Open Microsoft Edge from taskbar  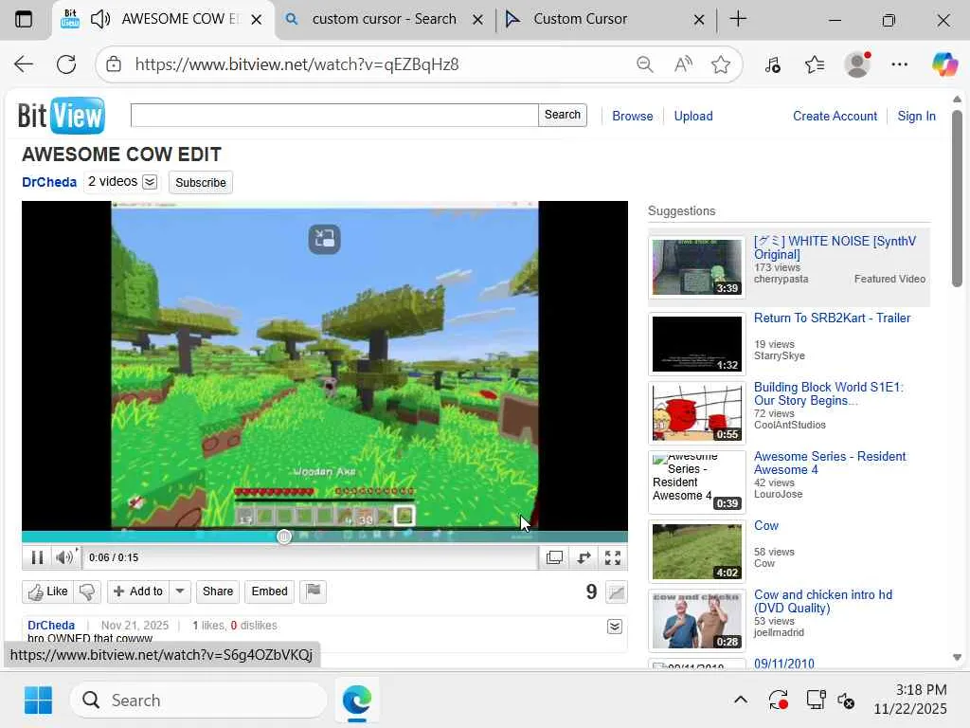tap(357, 701)
